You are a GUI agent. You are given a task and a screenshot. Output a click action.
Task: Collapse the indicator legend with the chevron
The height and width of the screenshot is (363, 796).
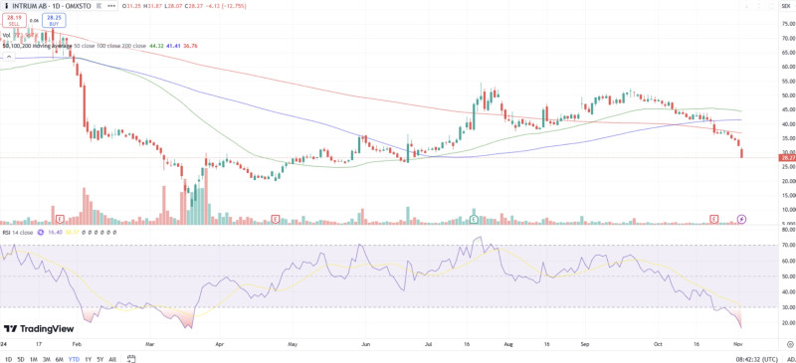[x=9, y=56]
